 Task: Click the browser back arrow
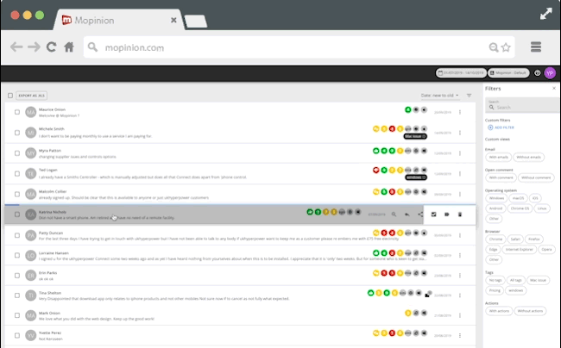[16, 47]
